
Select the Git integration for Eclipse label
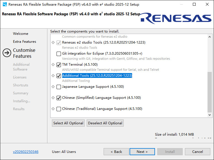coord(102,54)
